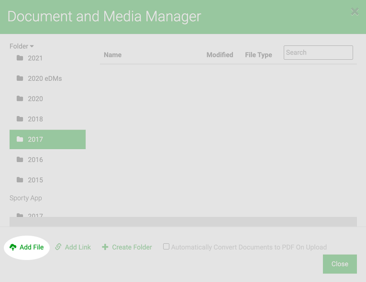Click the highlighted 2017 folder icon

click(20, 139)
